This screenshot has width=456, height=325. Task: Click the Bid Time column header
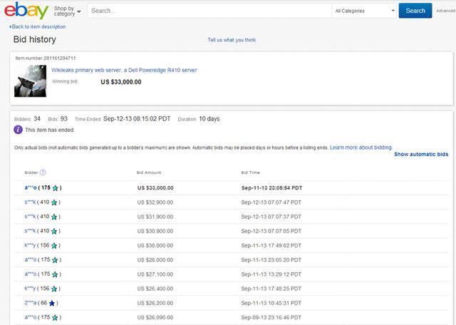pos(250,172)
